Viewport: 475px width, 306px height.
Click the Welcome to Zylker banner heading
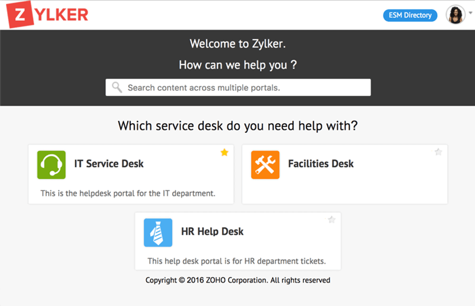(238, 44)
